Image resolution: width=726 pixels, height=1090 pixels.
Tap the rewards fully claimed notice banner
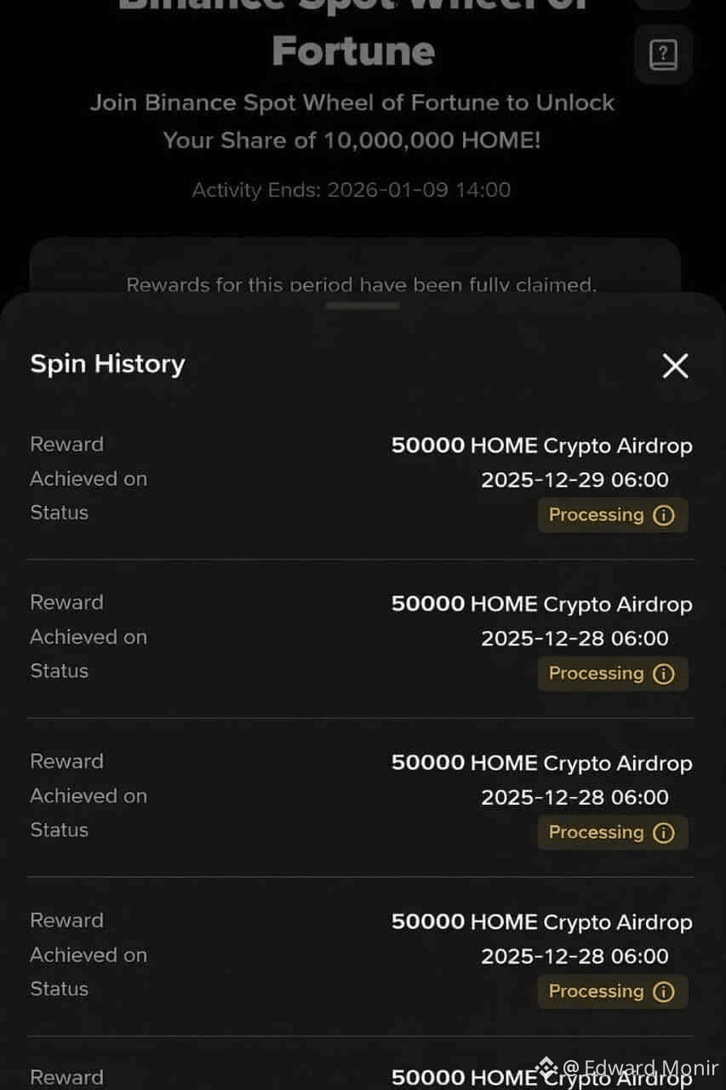[355, 271]
